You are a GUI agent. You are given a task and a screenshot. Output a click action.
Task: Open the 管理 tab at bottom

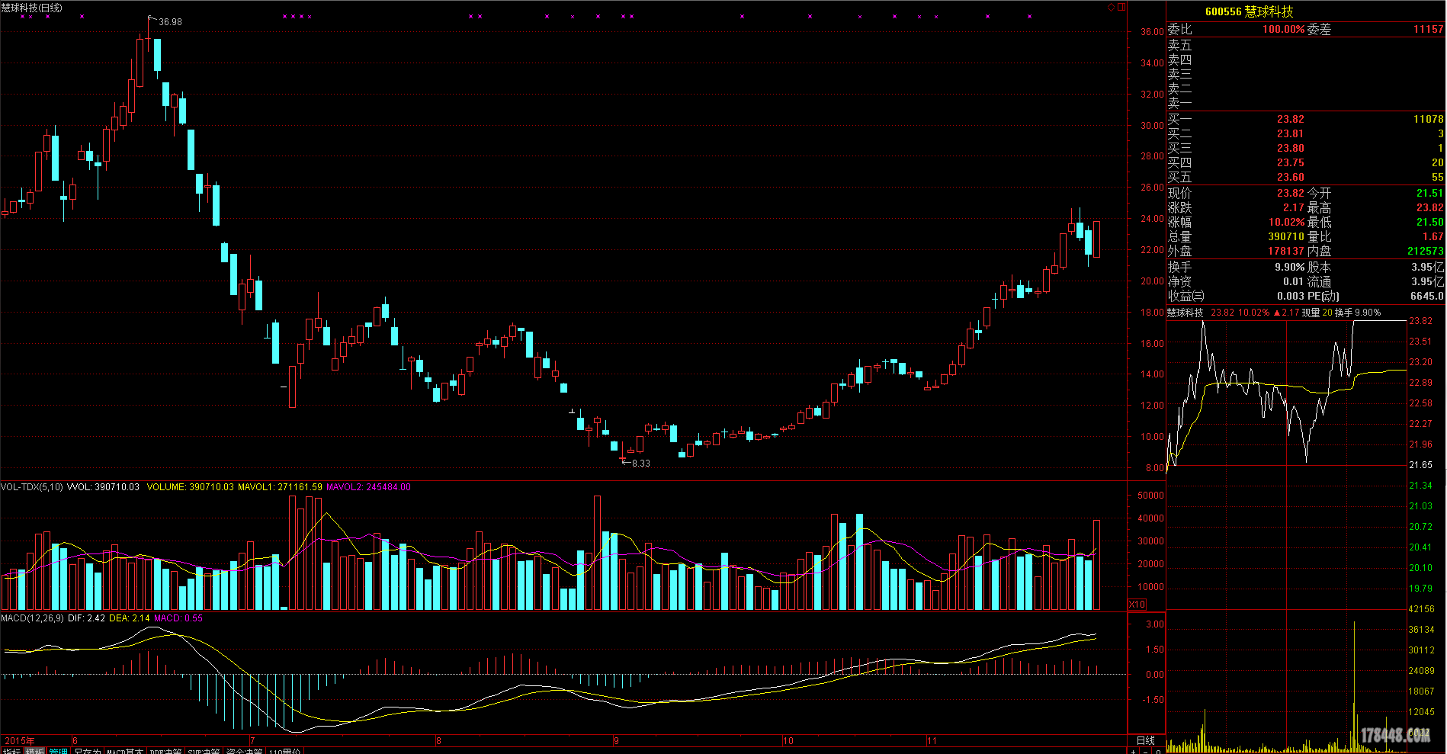pyautogui.click(x=58, y=751)
